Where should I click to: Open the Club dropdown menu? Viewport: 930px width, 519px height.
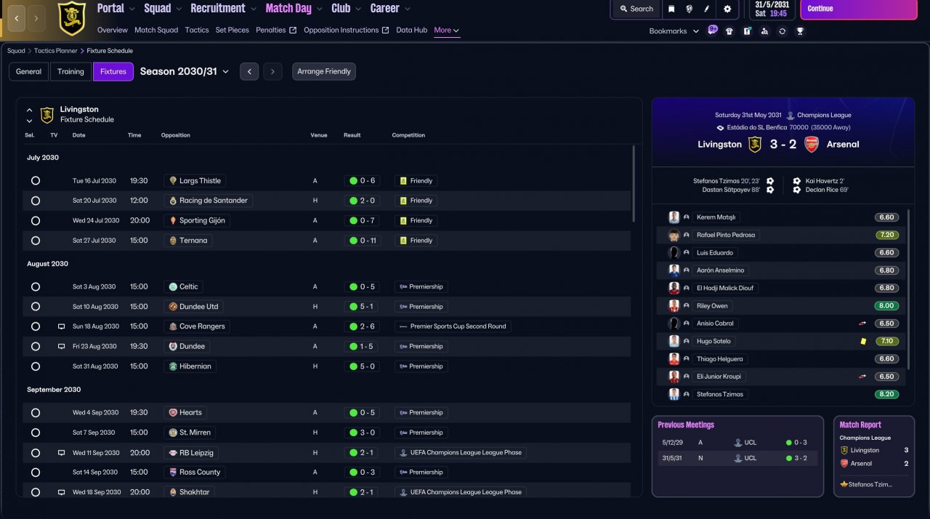347,9
